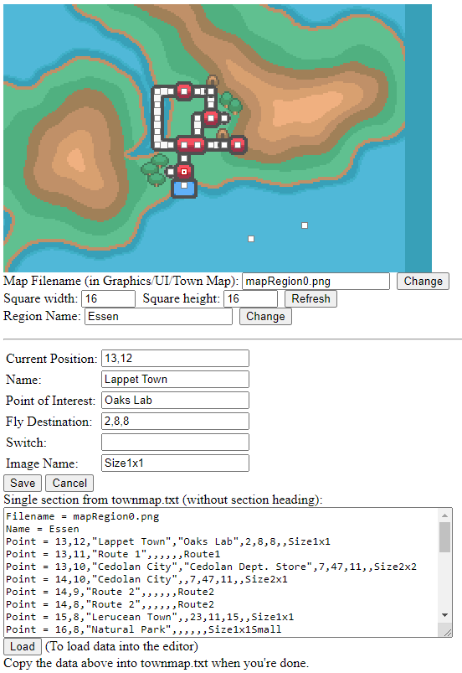Click Change next to Region Name
462x673 pixels.
tap(265, 316)
